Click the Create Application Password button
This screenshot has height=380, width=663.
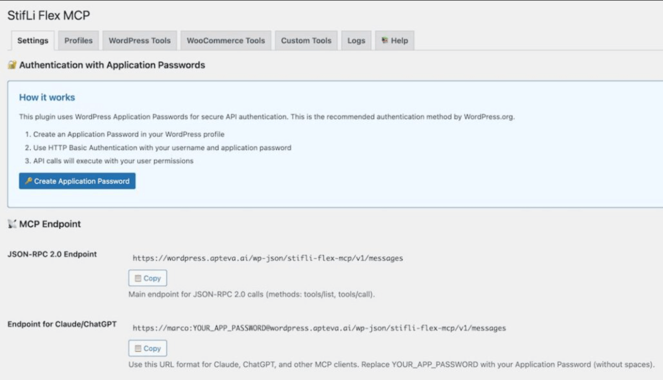[77, 181]
